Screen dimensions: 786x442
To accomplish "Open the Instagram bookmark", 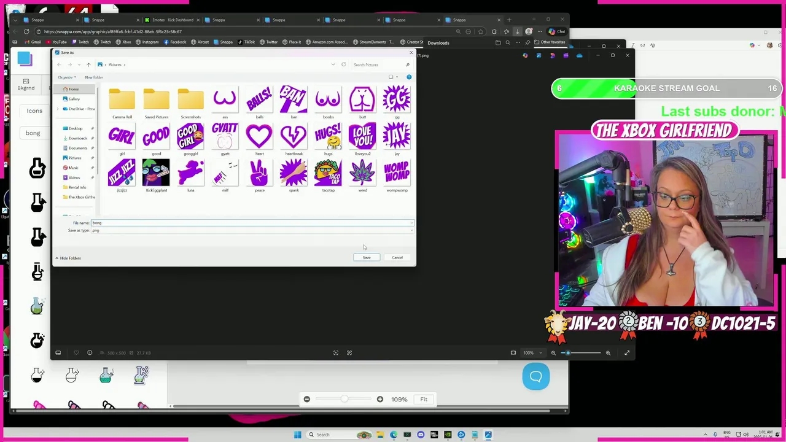I will coord(147,42).
